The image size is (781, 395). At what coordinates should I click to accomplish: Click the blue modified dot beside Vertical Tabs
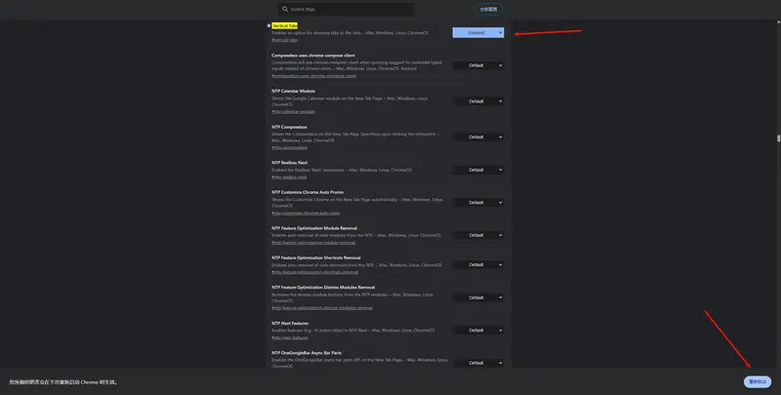(x=269, y=25)
